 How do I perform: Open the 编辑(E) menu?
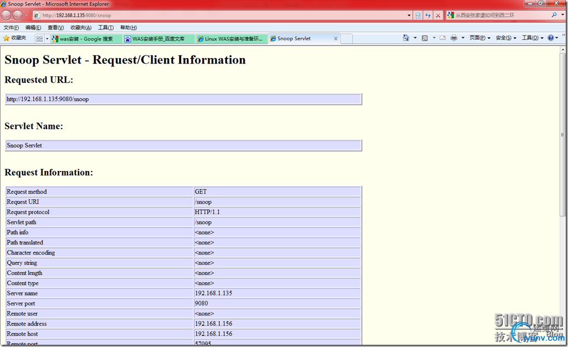pyautogui.click(x=33, y=28)
